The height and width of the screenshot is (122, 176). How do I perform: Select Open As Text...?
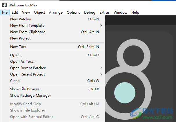coord(23,62)
